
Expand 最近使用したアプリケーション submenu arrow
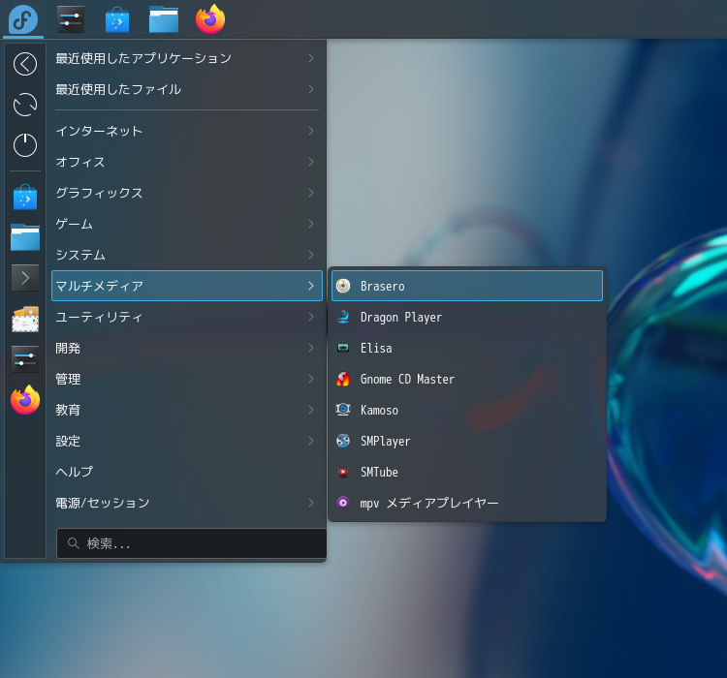click(x=311, y=58)
